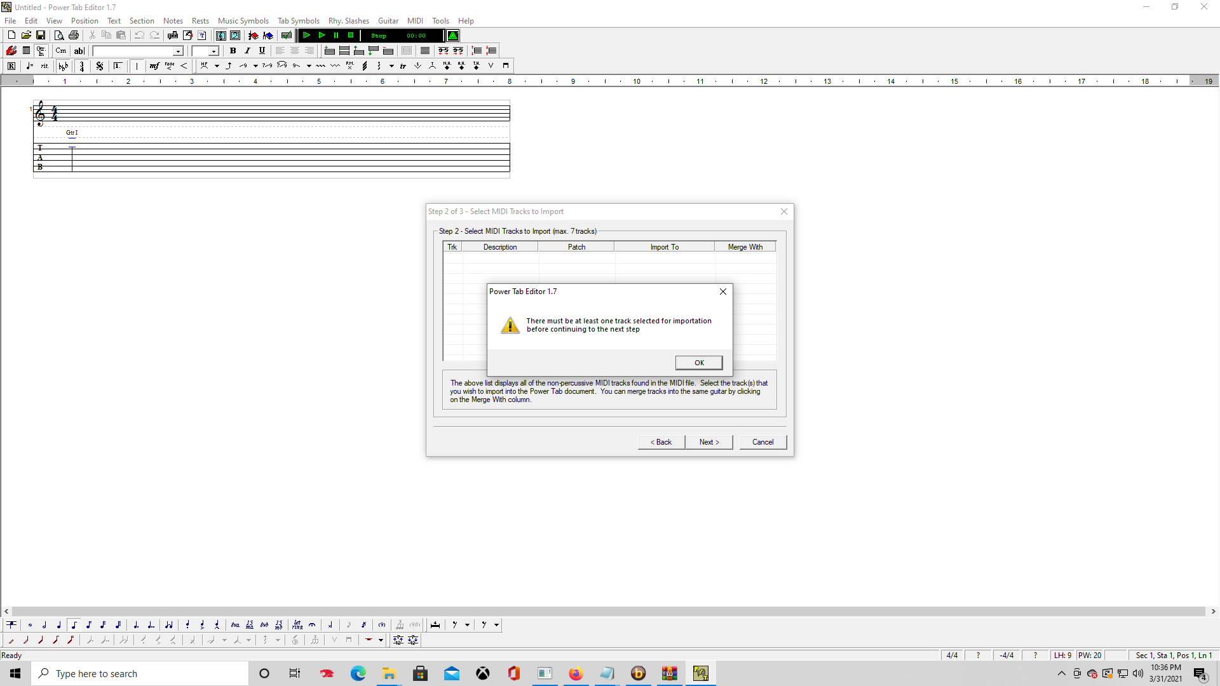Open the MIDI menu
This screenshot has height=686, width=1220.
[x=415, y=20]
